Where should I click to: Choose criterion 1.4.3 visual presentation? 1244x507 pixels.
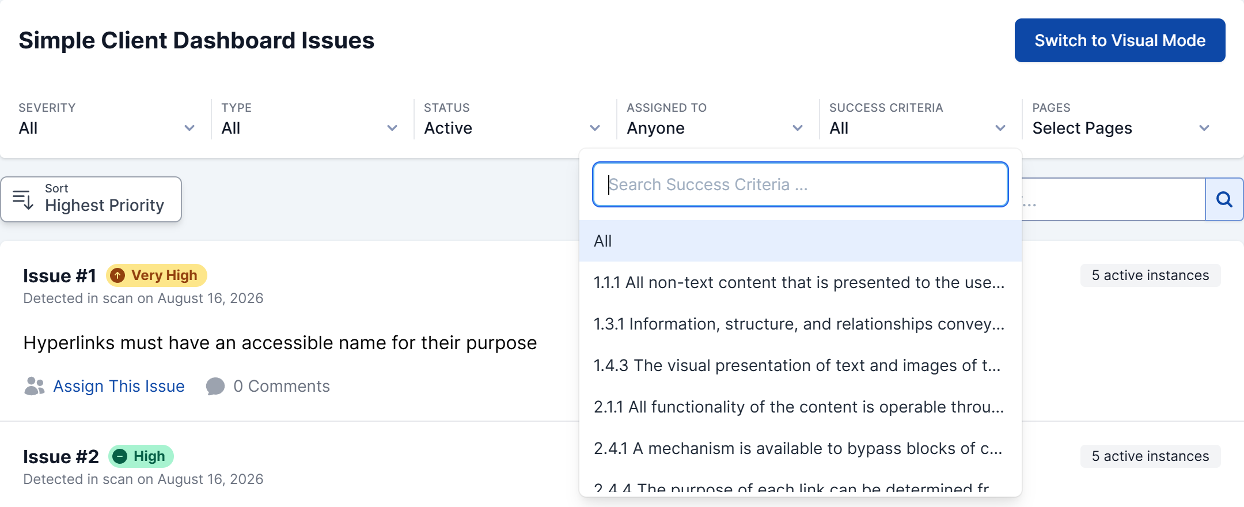[x=801, y=365]
